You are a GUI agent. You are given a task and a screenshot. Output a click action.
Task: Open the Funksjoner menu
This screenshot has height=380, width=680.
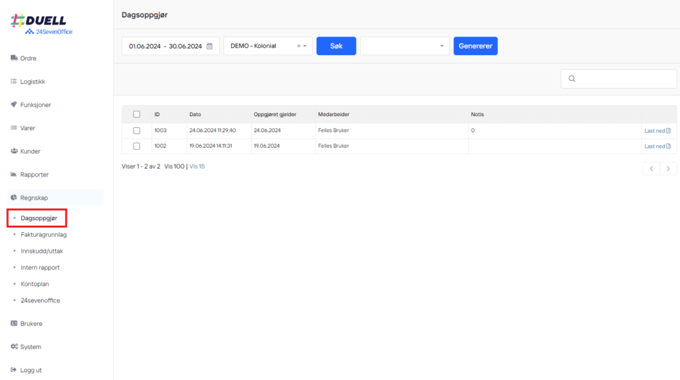click(36, 105)
